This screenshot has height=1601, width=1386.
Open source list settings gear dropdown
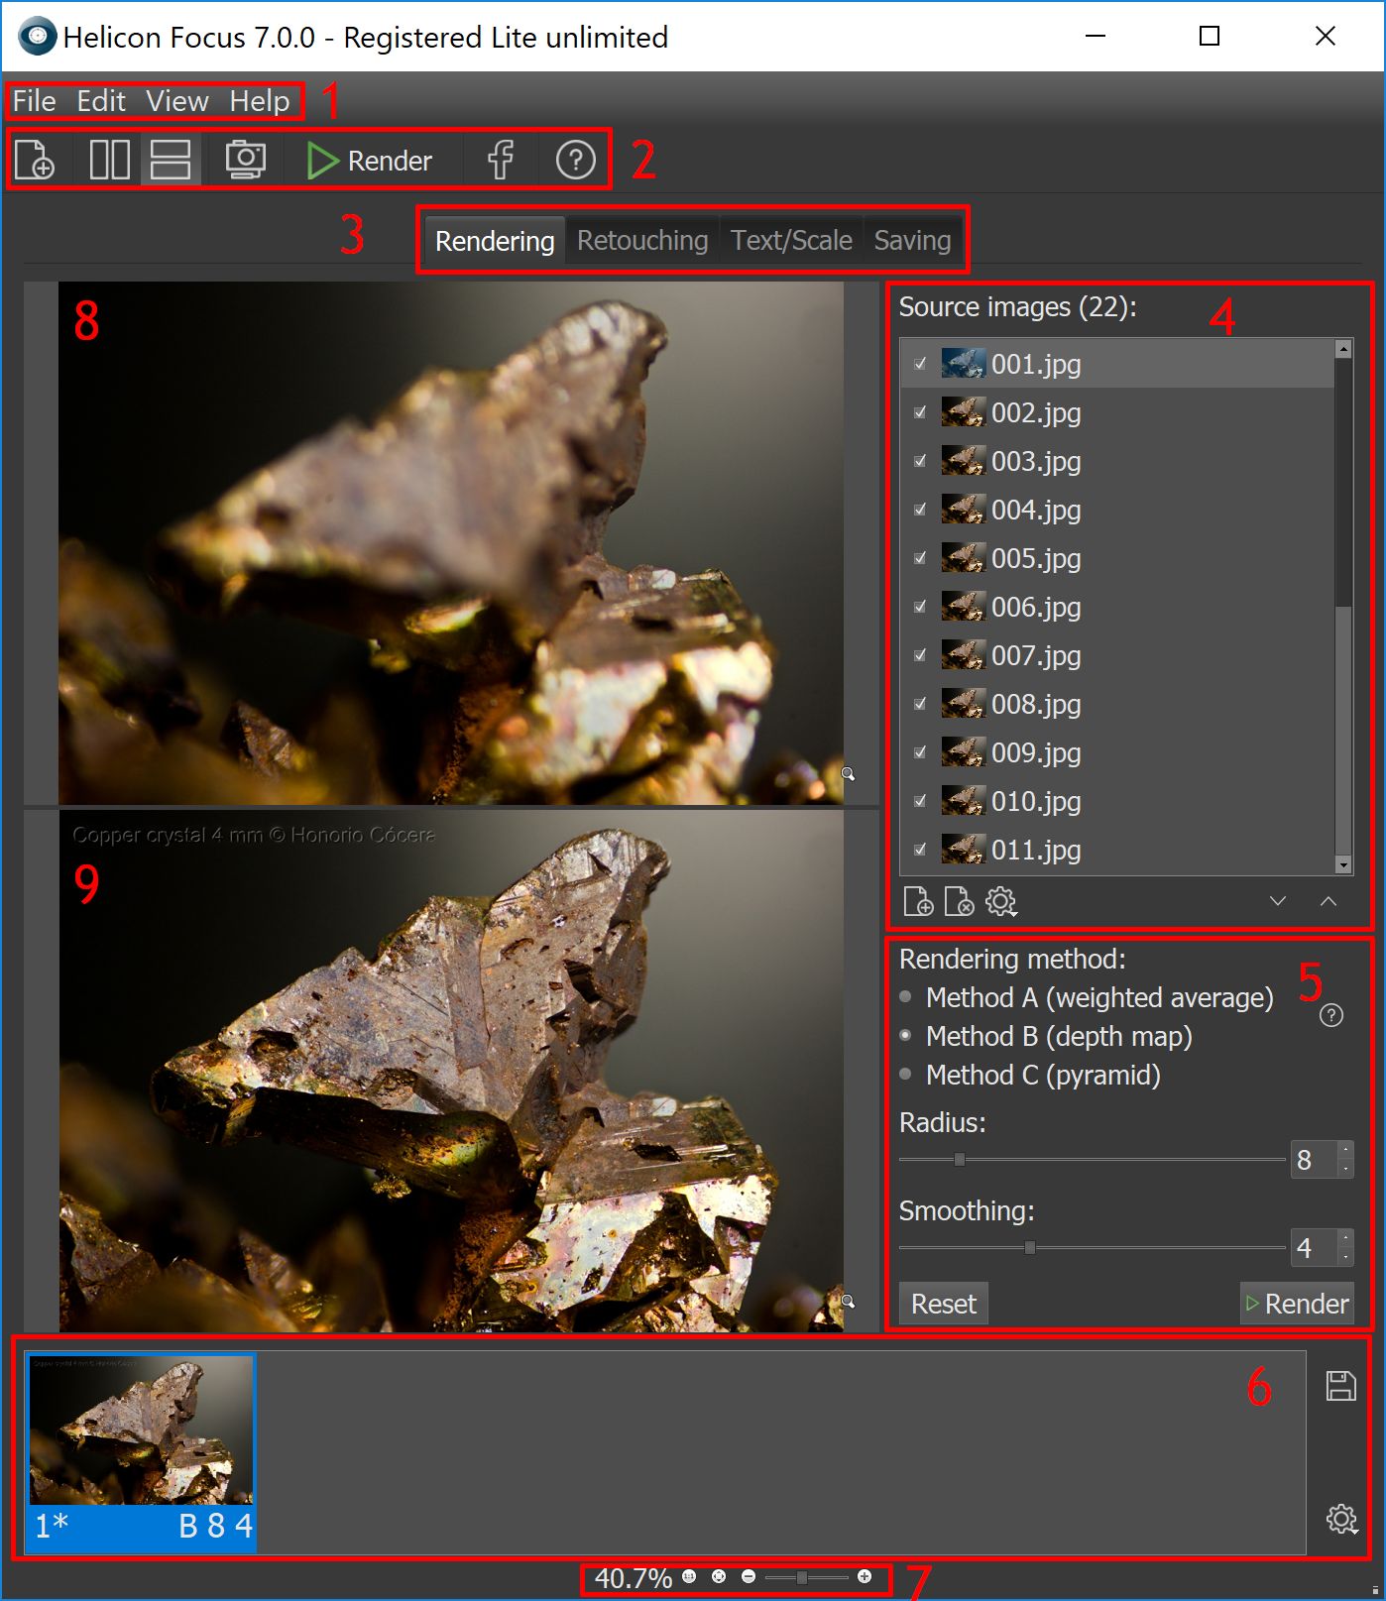click(x=1001, y=902)
